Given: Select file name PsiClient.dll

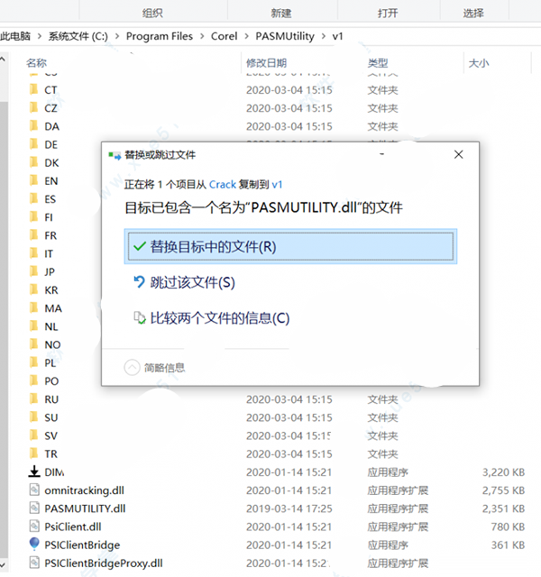Looking at the screenshot, I should coord(73,527).
